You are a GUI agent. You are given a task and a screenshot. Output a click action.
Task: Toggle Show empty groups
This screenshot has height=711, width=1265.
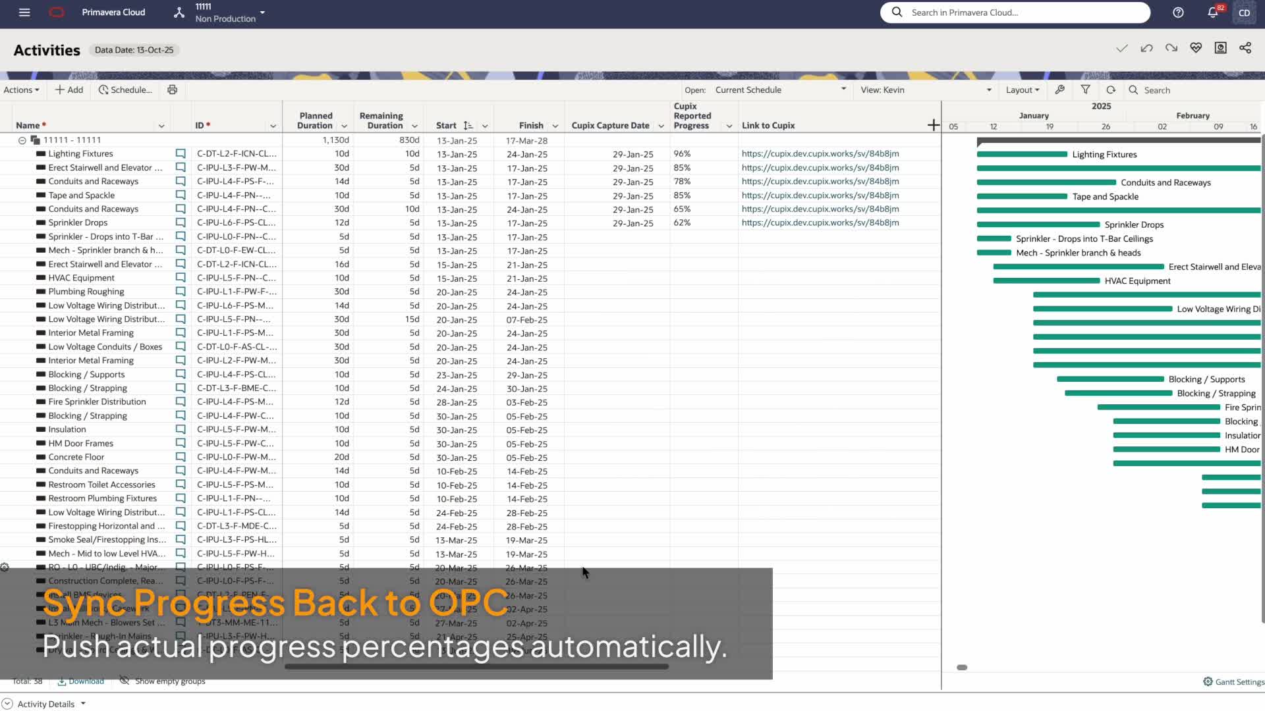163,681
